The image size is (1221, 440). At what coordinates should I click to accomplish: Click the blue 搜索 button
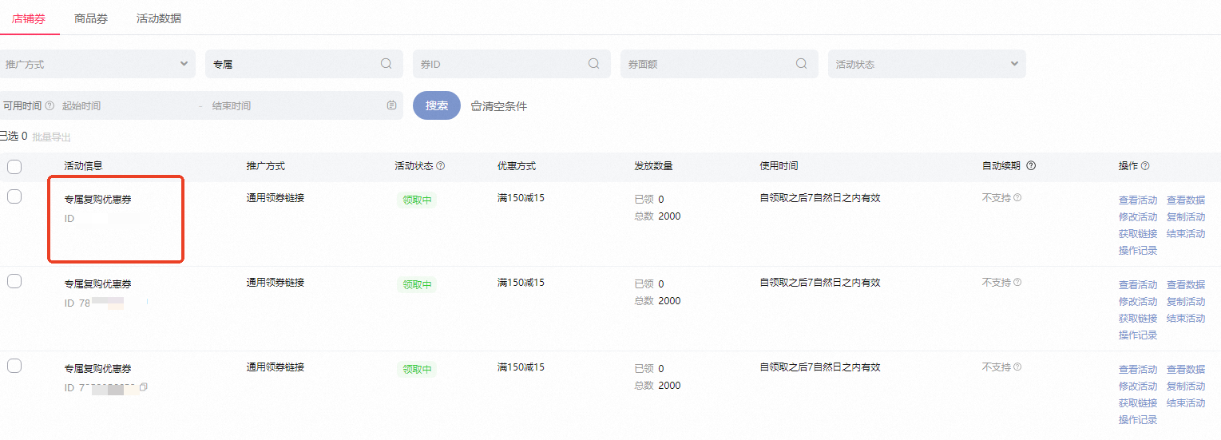pos(437,105)
